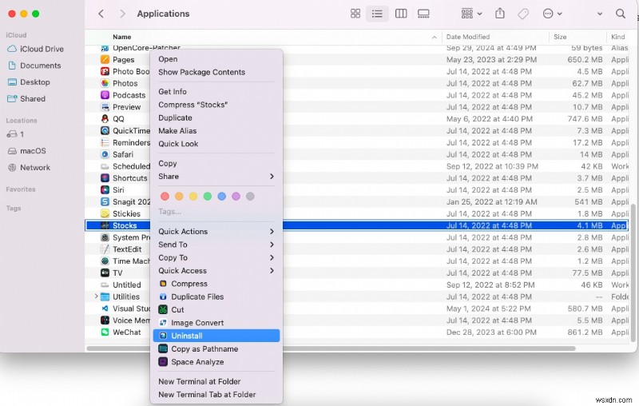Viewport: 639px width, 406px height.
Task: Click the Snagit app icon
Action: pyautogui.click(x=105, y=201)
